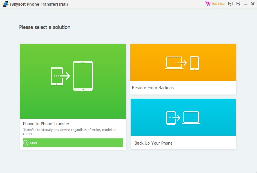Viewport: 257px width, 173px height.
Task: Choose the Back Up Your Phone label
Action: [153, 143]
